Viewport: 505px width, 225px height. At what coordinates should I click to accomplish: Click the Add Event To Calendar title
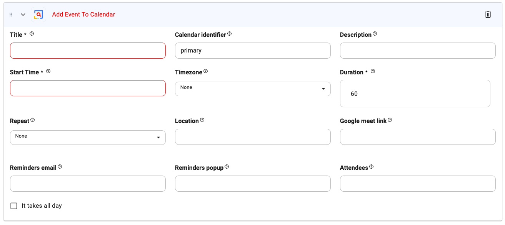pyautogui.click(x=83, y=15)
